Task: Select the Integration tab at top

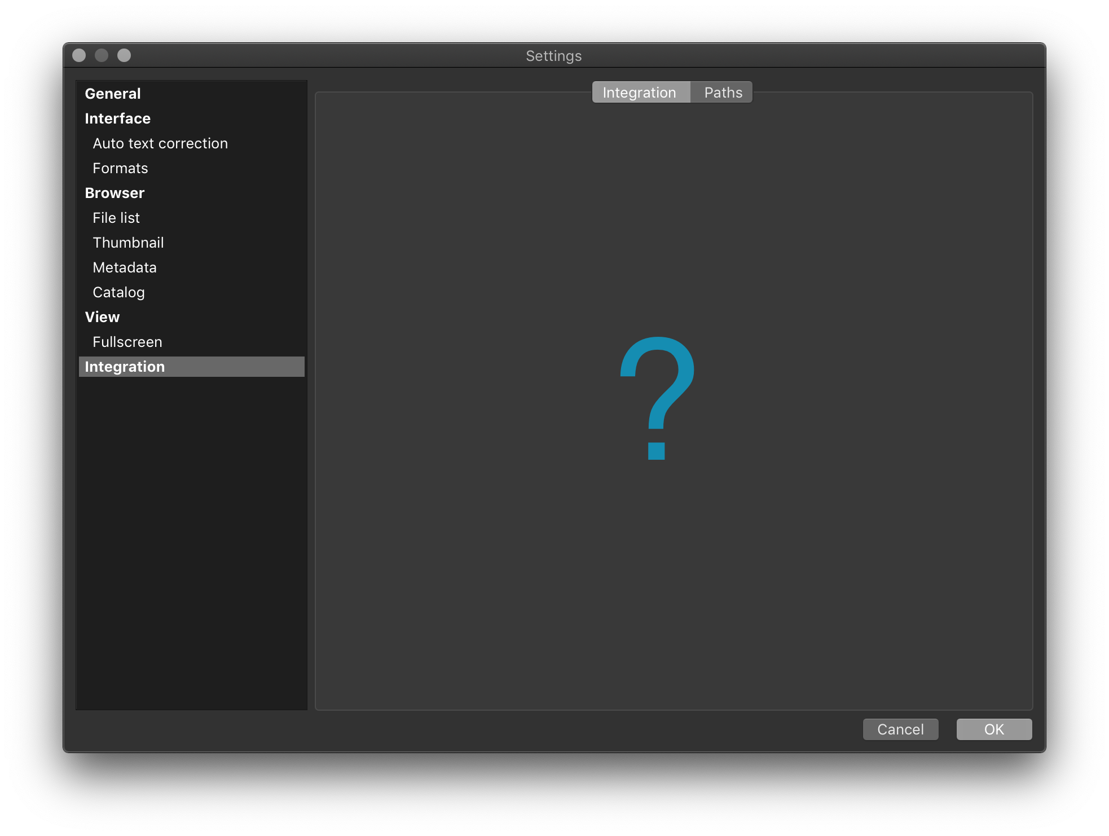Action: (640, 93)
